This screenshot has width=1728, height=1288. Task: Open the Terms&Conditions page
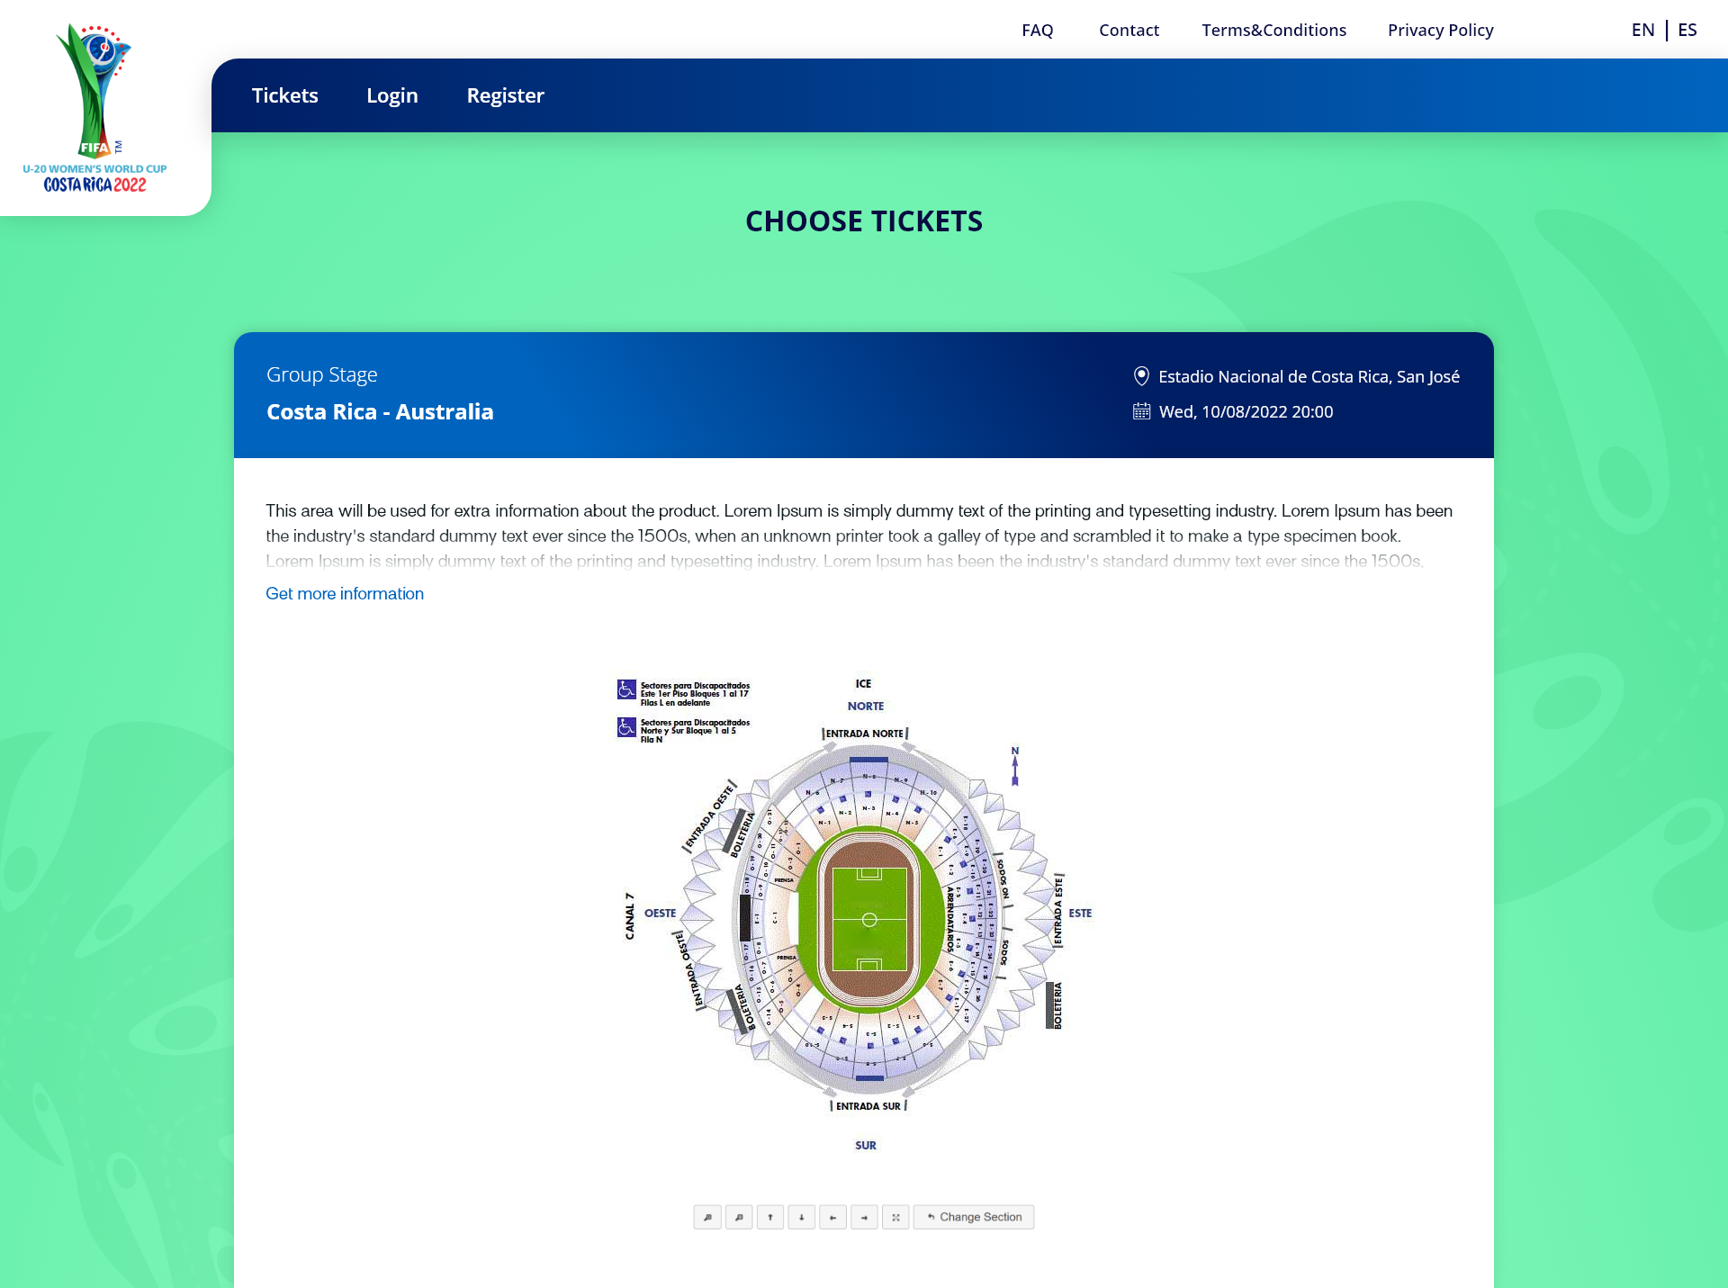[x=1273, y=30]
